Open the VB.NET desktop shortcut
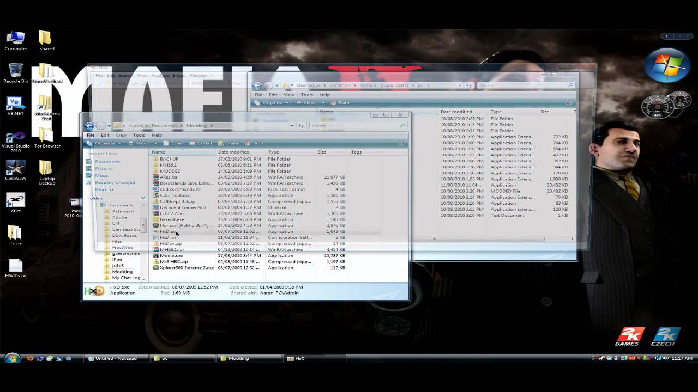The height and width of the screenshot is (392, 698). pos(16,106)
